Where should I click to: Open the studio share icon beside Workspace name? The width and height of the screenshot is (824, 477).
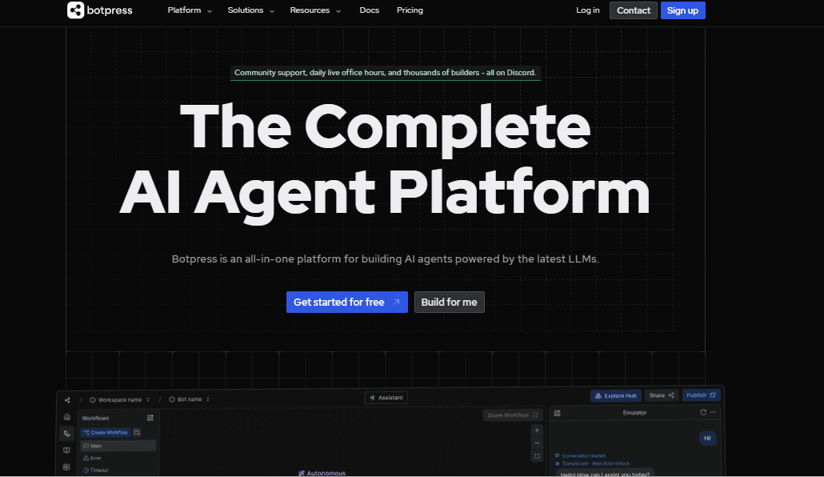pos(67,399)
